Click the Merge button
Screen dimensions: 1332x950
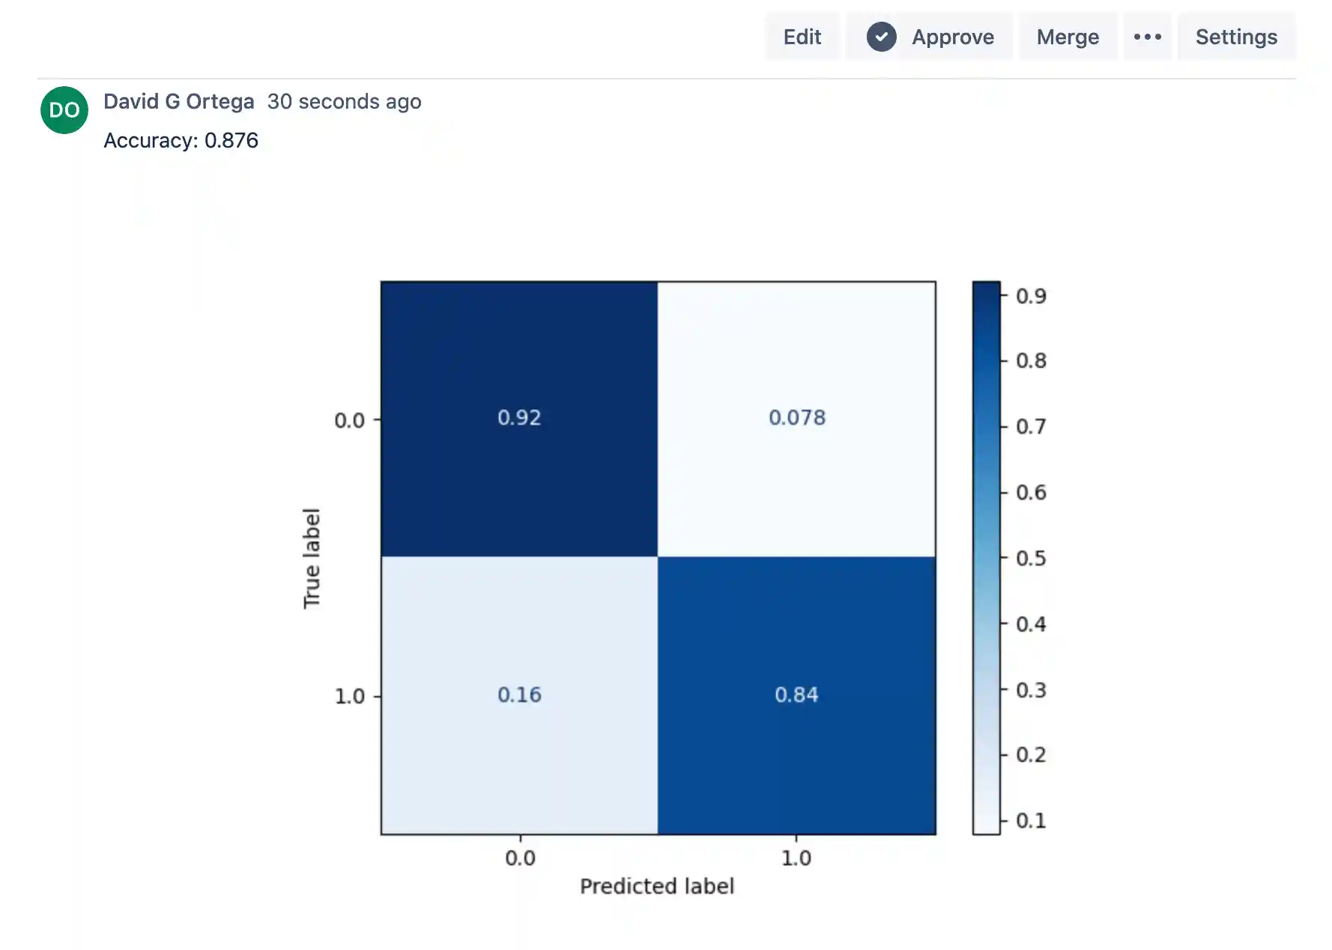tap(1068, 36)
